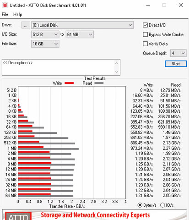
Task: Click the Storage and Network Connectivity Experts banner
Action: [95, 215]
